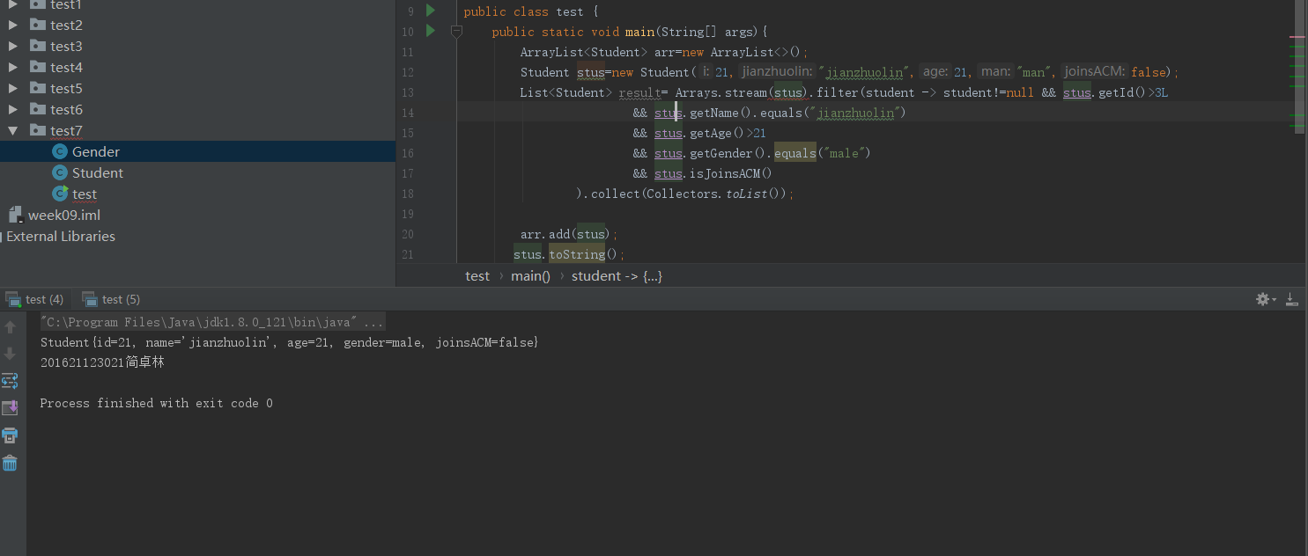The height and width of the screenshot is (556, 1308).
Task: Expand the test6 package
Action: tap(13, 109)
